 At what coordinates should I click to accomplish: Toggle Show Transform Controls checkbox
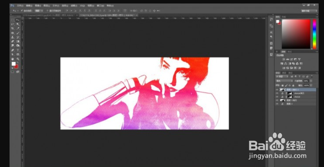click(x=48, y=10)
